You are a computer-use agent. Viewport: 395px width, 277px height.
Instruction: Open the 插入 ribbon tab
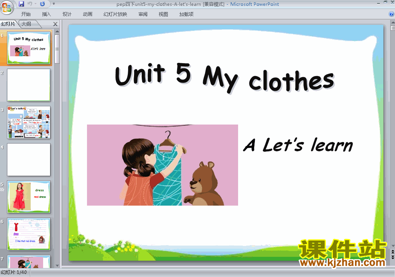(46, 14)
